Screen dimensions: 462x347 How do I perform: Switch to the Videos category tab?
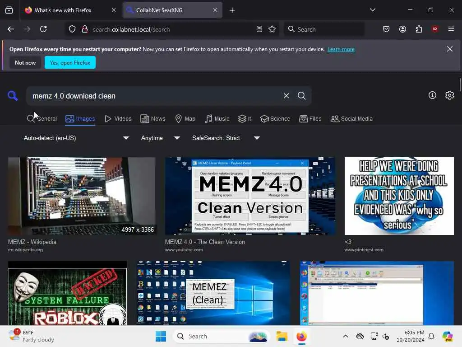click(118, 119)
